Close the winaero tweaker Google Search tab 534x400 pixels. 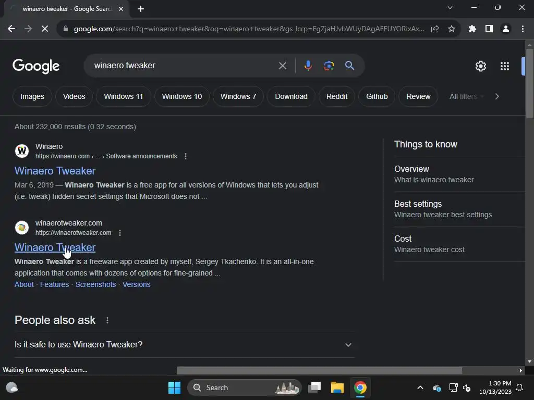121,9
